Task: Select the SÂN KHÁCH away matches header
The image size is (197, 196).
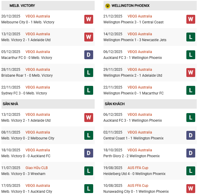Action: pos(114,104)
